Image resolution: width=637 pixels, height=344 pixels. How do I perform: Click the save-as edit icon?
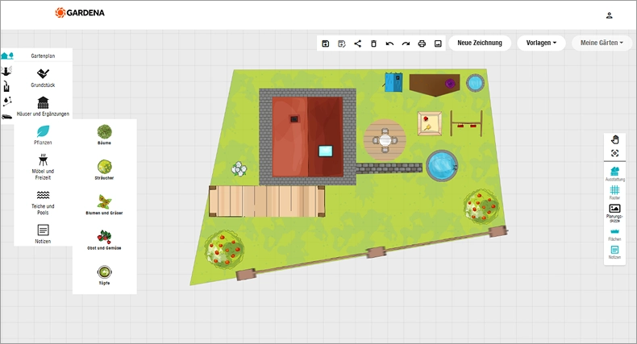pyautogui.click(x=342, y=44)
